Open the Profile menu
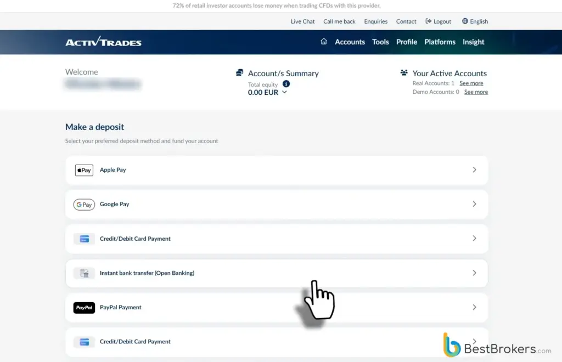 tap(407, 42)
